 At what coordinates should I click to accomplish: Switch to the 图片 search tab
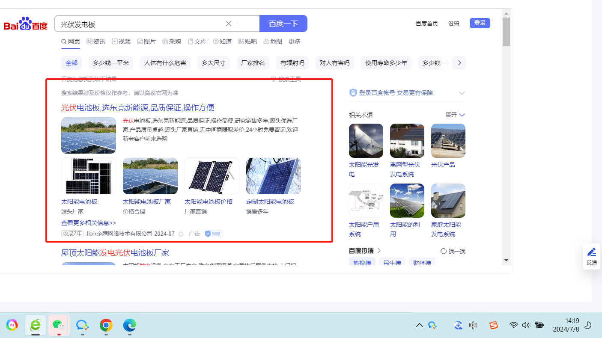pyautogui.click(x=146, y=42)
